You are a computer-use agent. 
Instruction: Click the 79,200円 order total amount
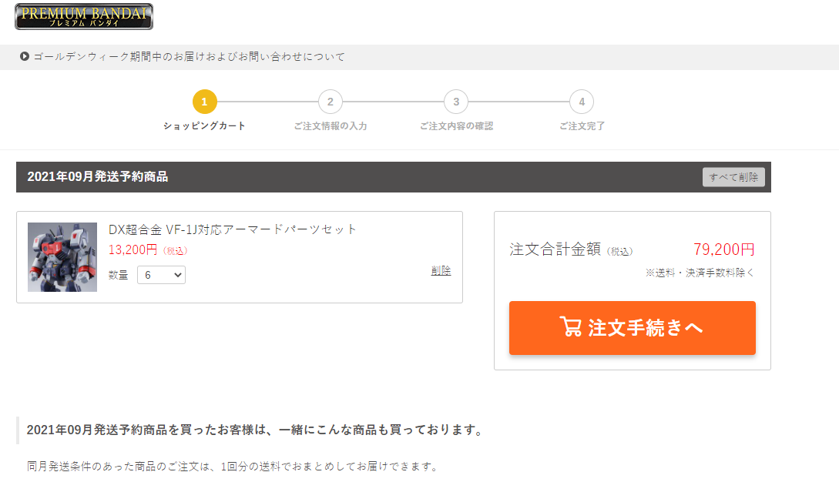pos(724,249)
